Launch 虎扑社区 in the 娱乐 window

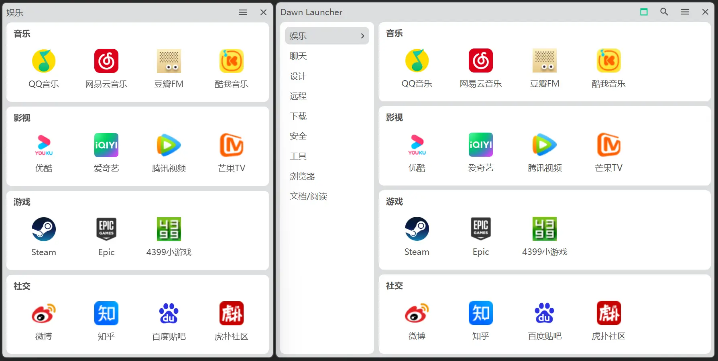tap(232, 321)
